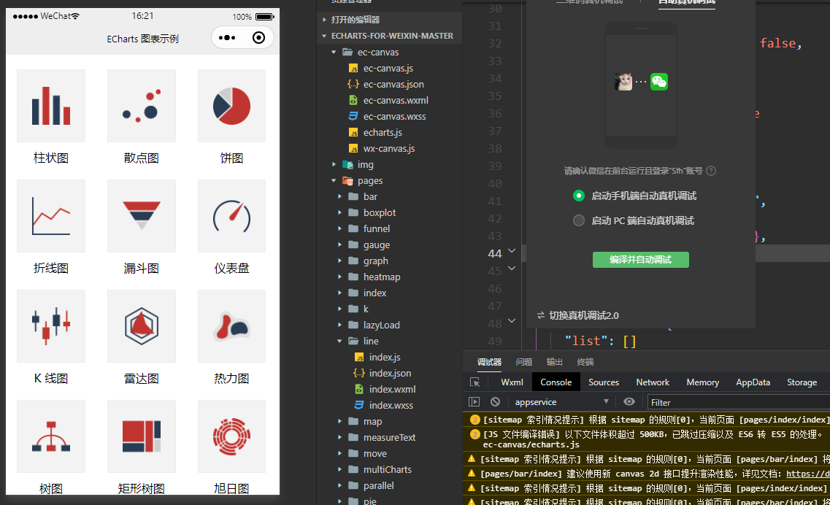Open the 饼图 pie chart icon

pyautogui.click(x=232, y=106)
